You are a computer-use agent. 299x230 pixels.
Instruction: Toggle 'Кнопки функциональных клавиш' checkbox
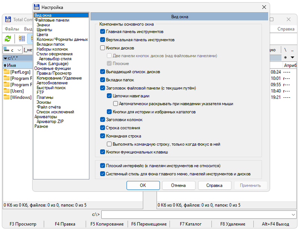pos(102,152)
